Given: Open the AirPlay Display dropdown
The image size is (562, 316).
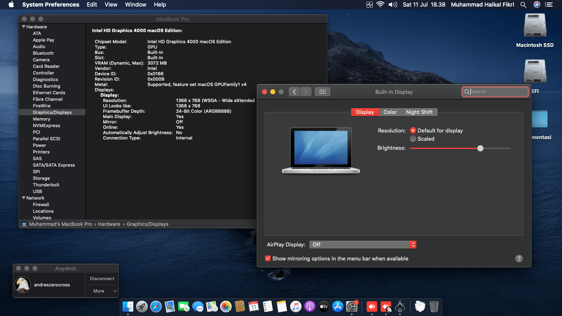Looking at the screenshot, I should point(363,244).
